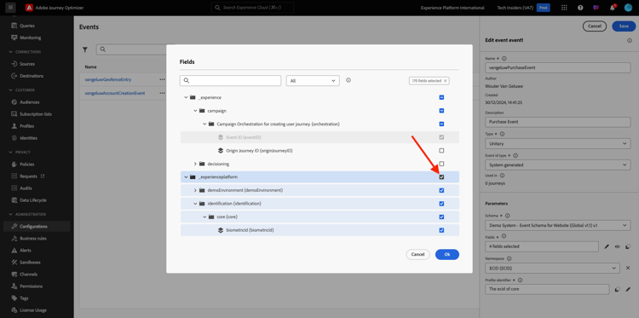Click the event Name input field

pos(558,67)
